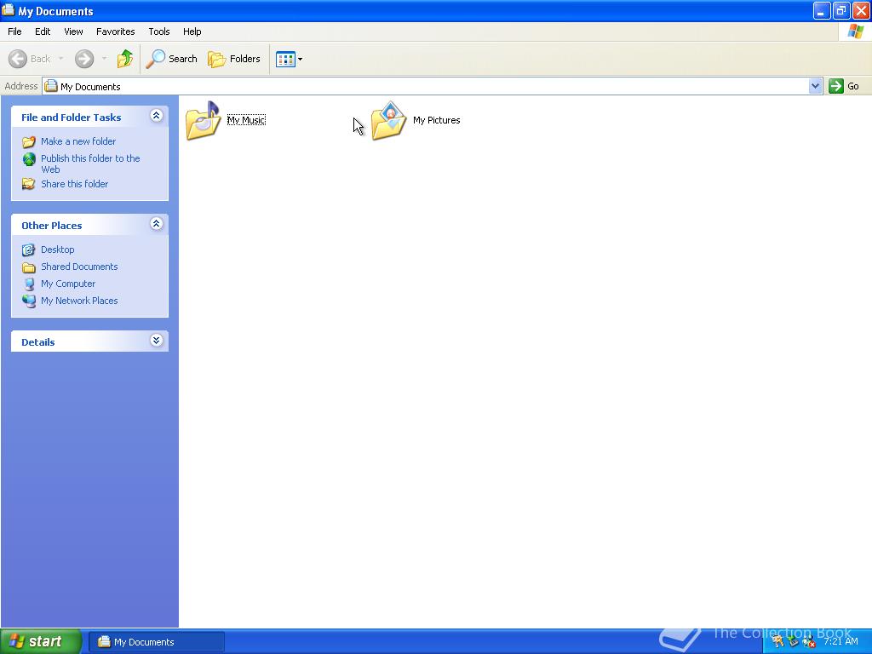Click the Desktop icon in sidebar

(x=28, y=250)
